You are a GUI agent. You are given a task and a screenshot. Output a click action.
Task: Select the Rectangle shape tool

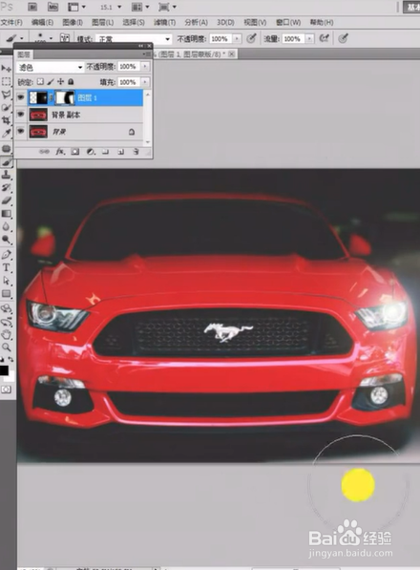[6, 294]
